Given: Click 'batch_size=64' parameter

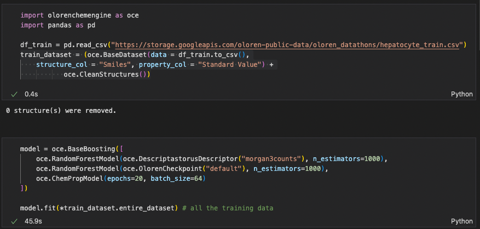Looking at the screenshot, I should pyautogui.click(x=176, y=179).
